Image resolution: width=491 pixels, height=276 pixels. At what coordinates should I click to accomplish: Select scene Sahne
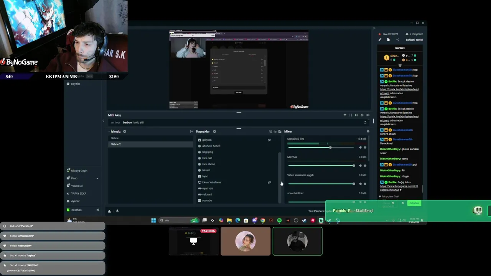[x=150, y=138]
